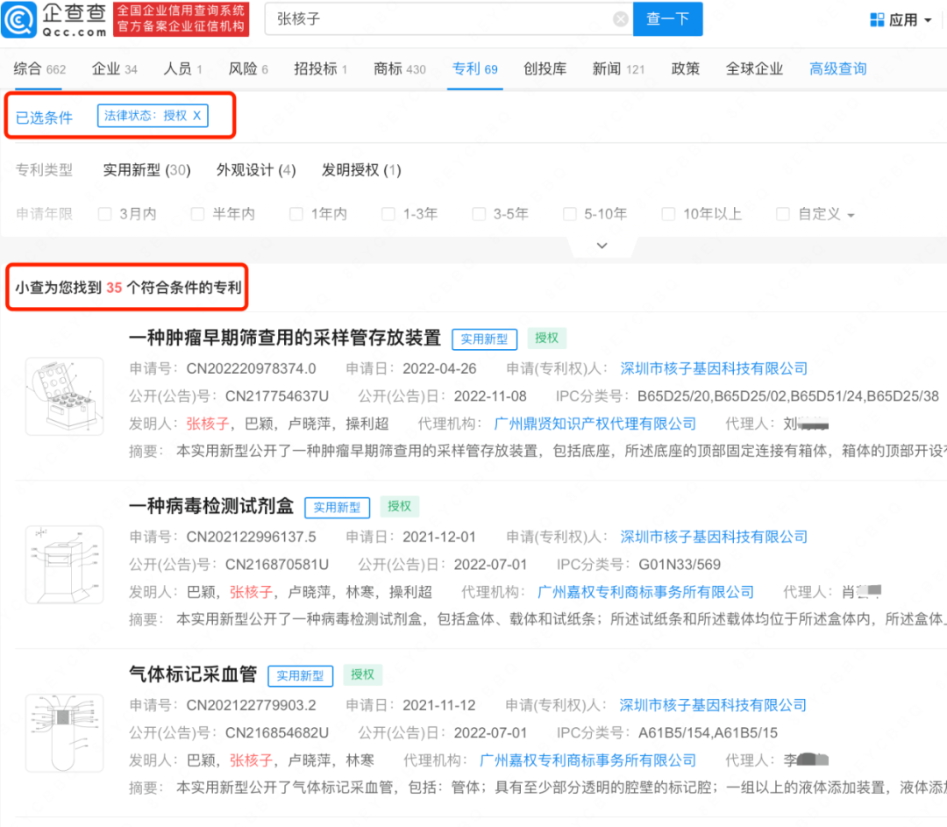Check the 3-5年 checkbox

[x=479, y=214]
